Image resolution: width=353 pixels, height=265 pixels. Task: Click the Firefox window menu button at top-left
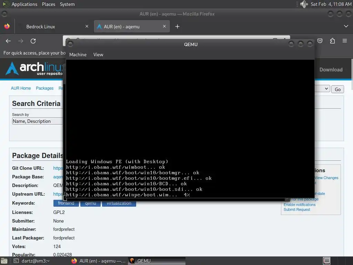point(4,14)
